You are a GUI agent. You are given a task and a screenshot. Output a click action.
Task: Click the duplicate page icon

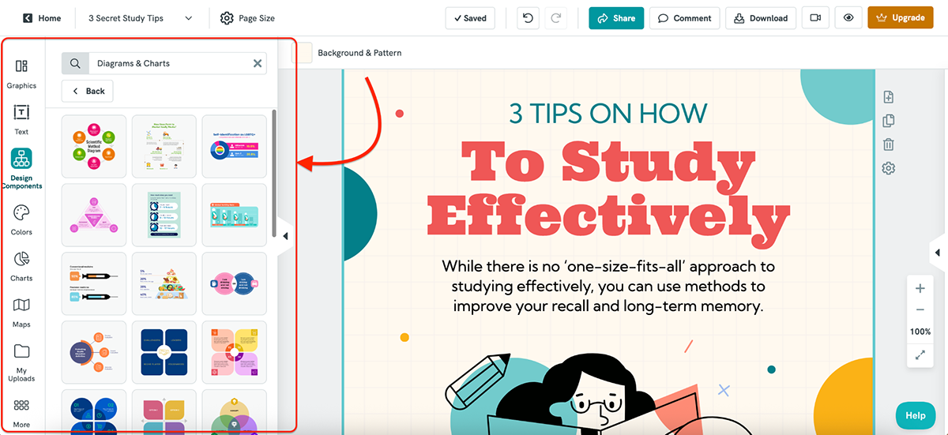[889, 121]
